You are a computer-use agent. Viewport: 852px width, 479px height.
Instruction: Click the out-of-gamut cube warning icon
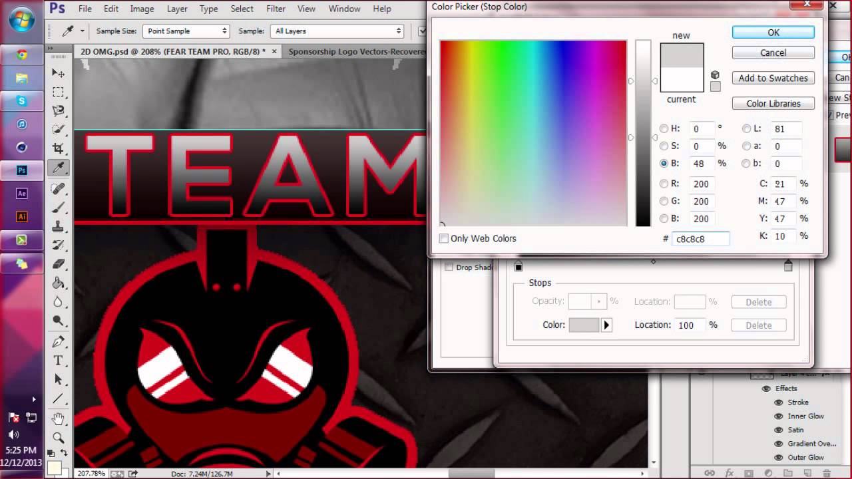coord(716,75)
